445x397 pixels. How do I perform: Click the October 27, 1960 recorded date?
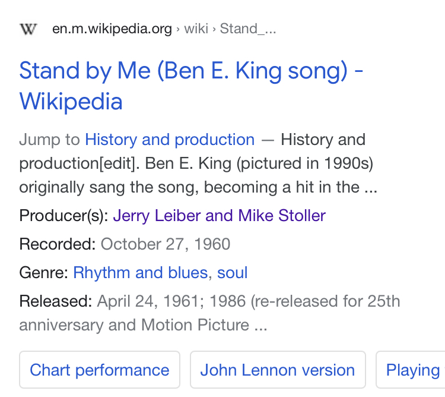(166, 244)
